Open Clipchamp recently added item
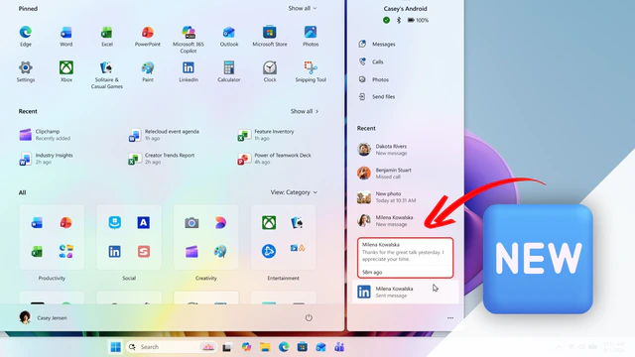Screen dimensions: 635x357 [46, 135]
